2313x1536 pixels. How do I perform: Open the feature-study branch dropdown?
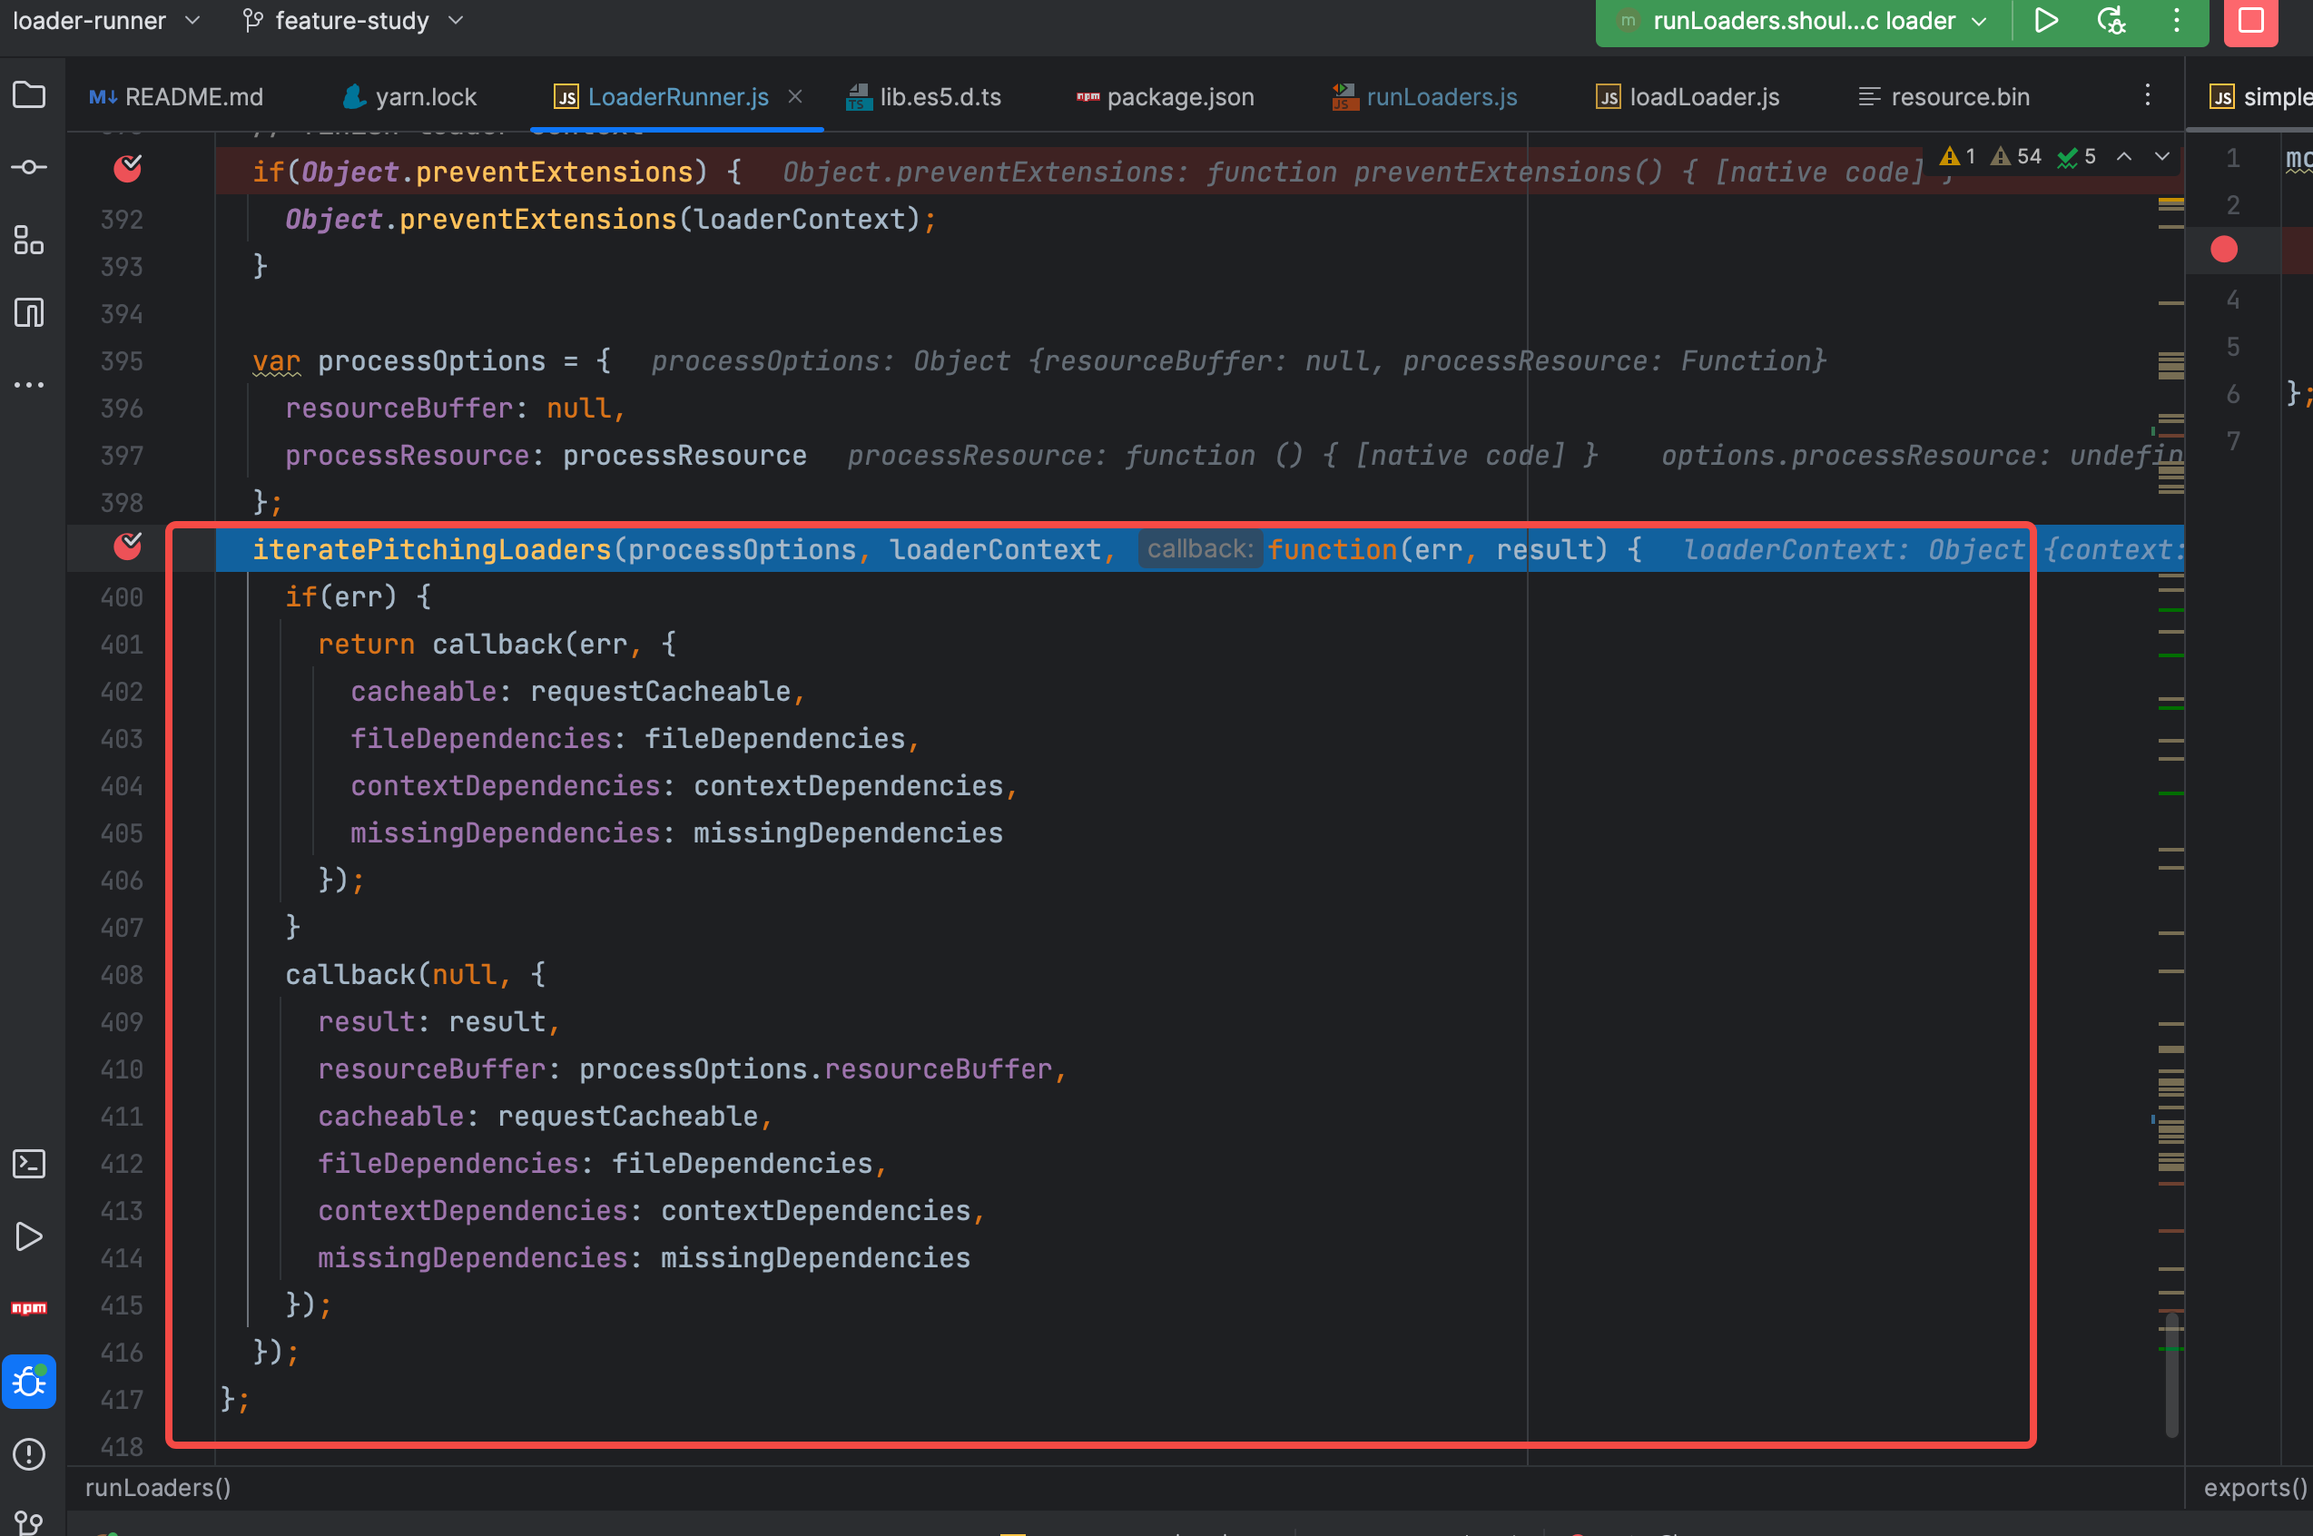(352, 21)
